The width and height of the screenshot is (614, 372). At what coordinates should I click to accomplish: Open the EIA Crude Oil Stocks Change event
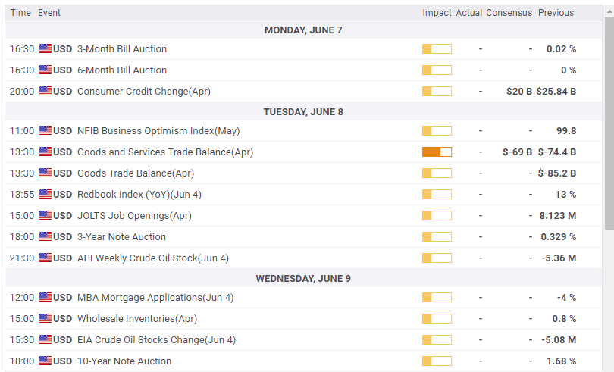pyautogui.click(x=156, y=339)
